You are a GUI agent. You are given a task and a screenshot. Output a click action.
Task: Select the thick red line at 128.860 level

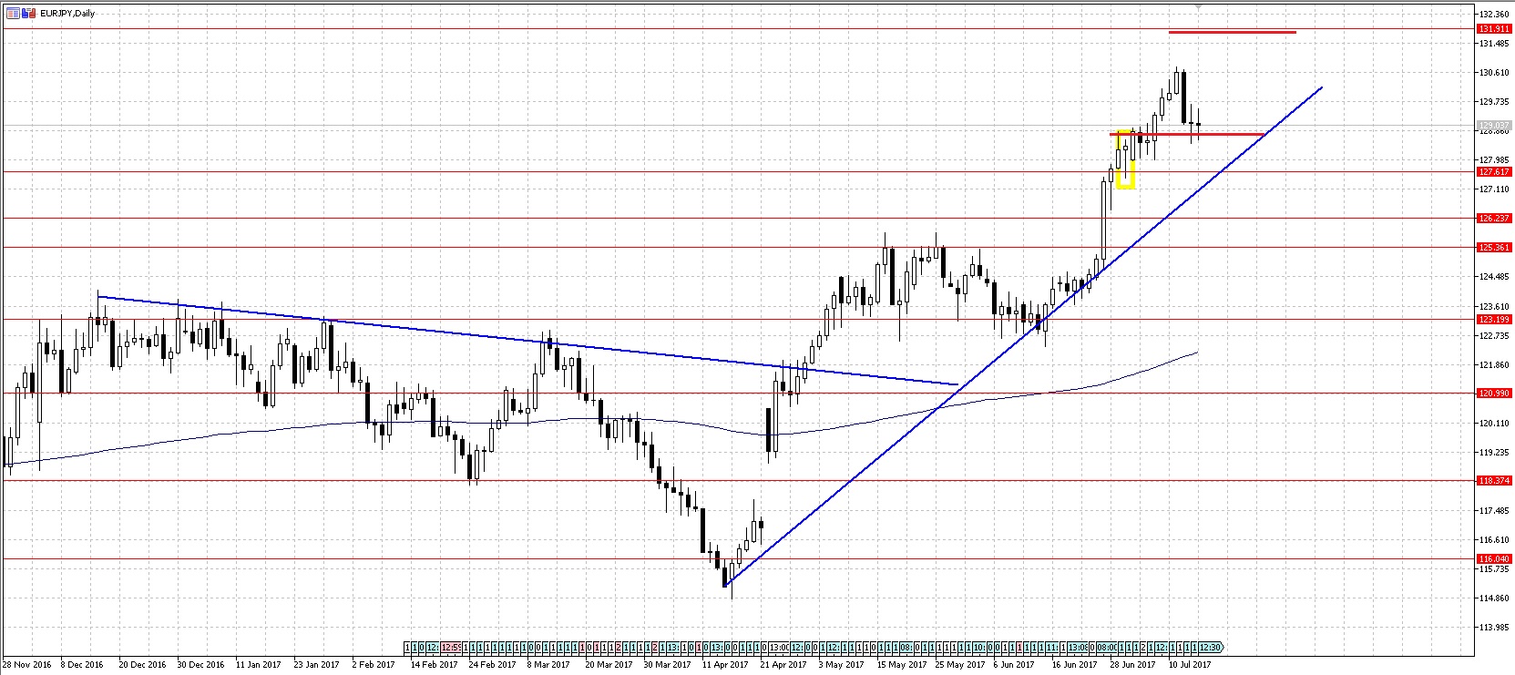[x=1187, y=135]
